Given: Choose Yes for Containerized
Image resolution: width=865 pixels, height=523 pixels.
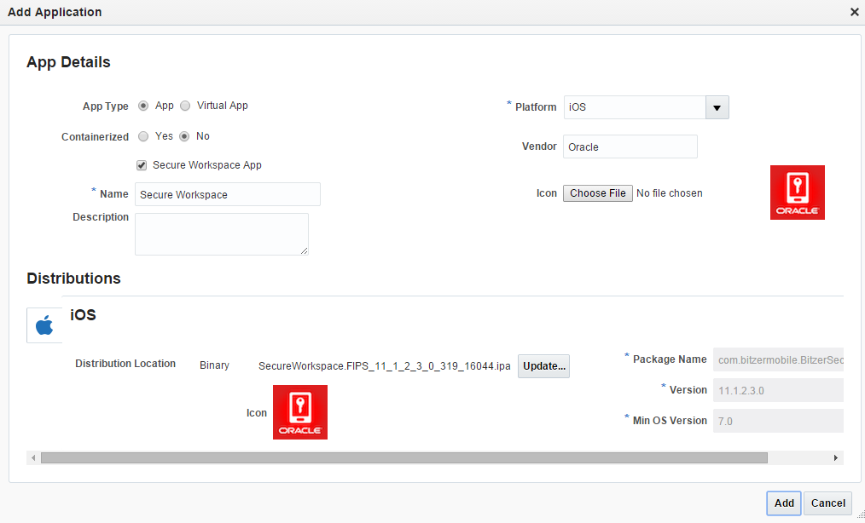Looking at the screenshot, I should coord(143,136).
